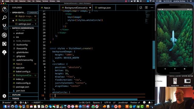Open the Go menu
The height and width of the screenshot is (109, 194).
click(33, 1)
